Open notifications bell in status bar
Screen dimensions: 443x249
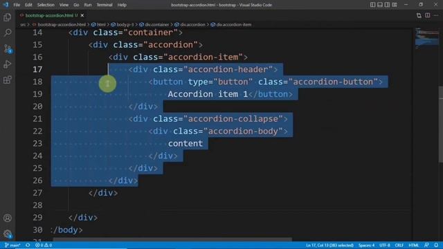click(x=436, y=246)
